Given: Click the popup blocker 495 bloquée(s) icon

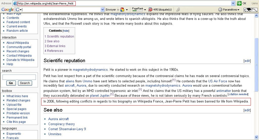Looking at the screenshot, I should pos(150,10).
